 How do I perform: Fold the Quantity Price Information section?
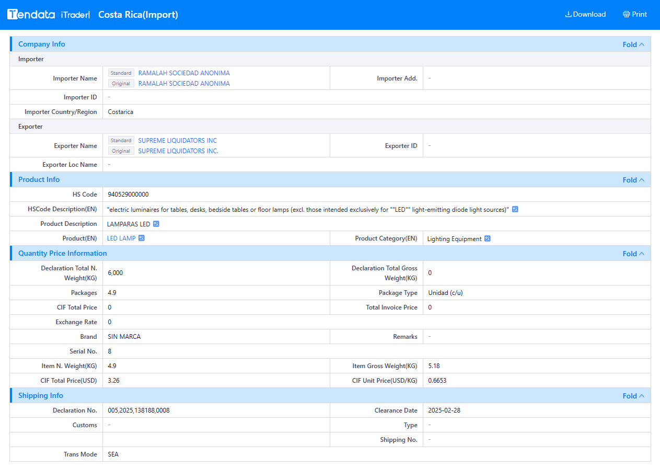(633, 254)
